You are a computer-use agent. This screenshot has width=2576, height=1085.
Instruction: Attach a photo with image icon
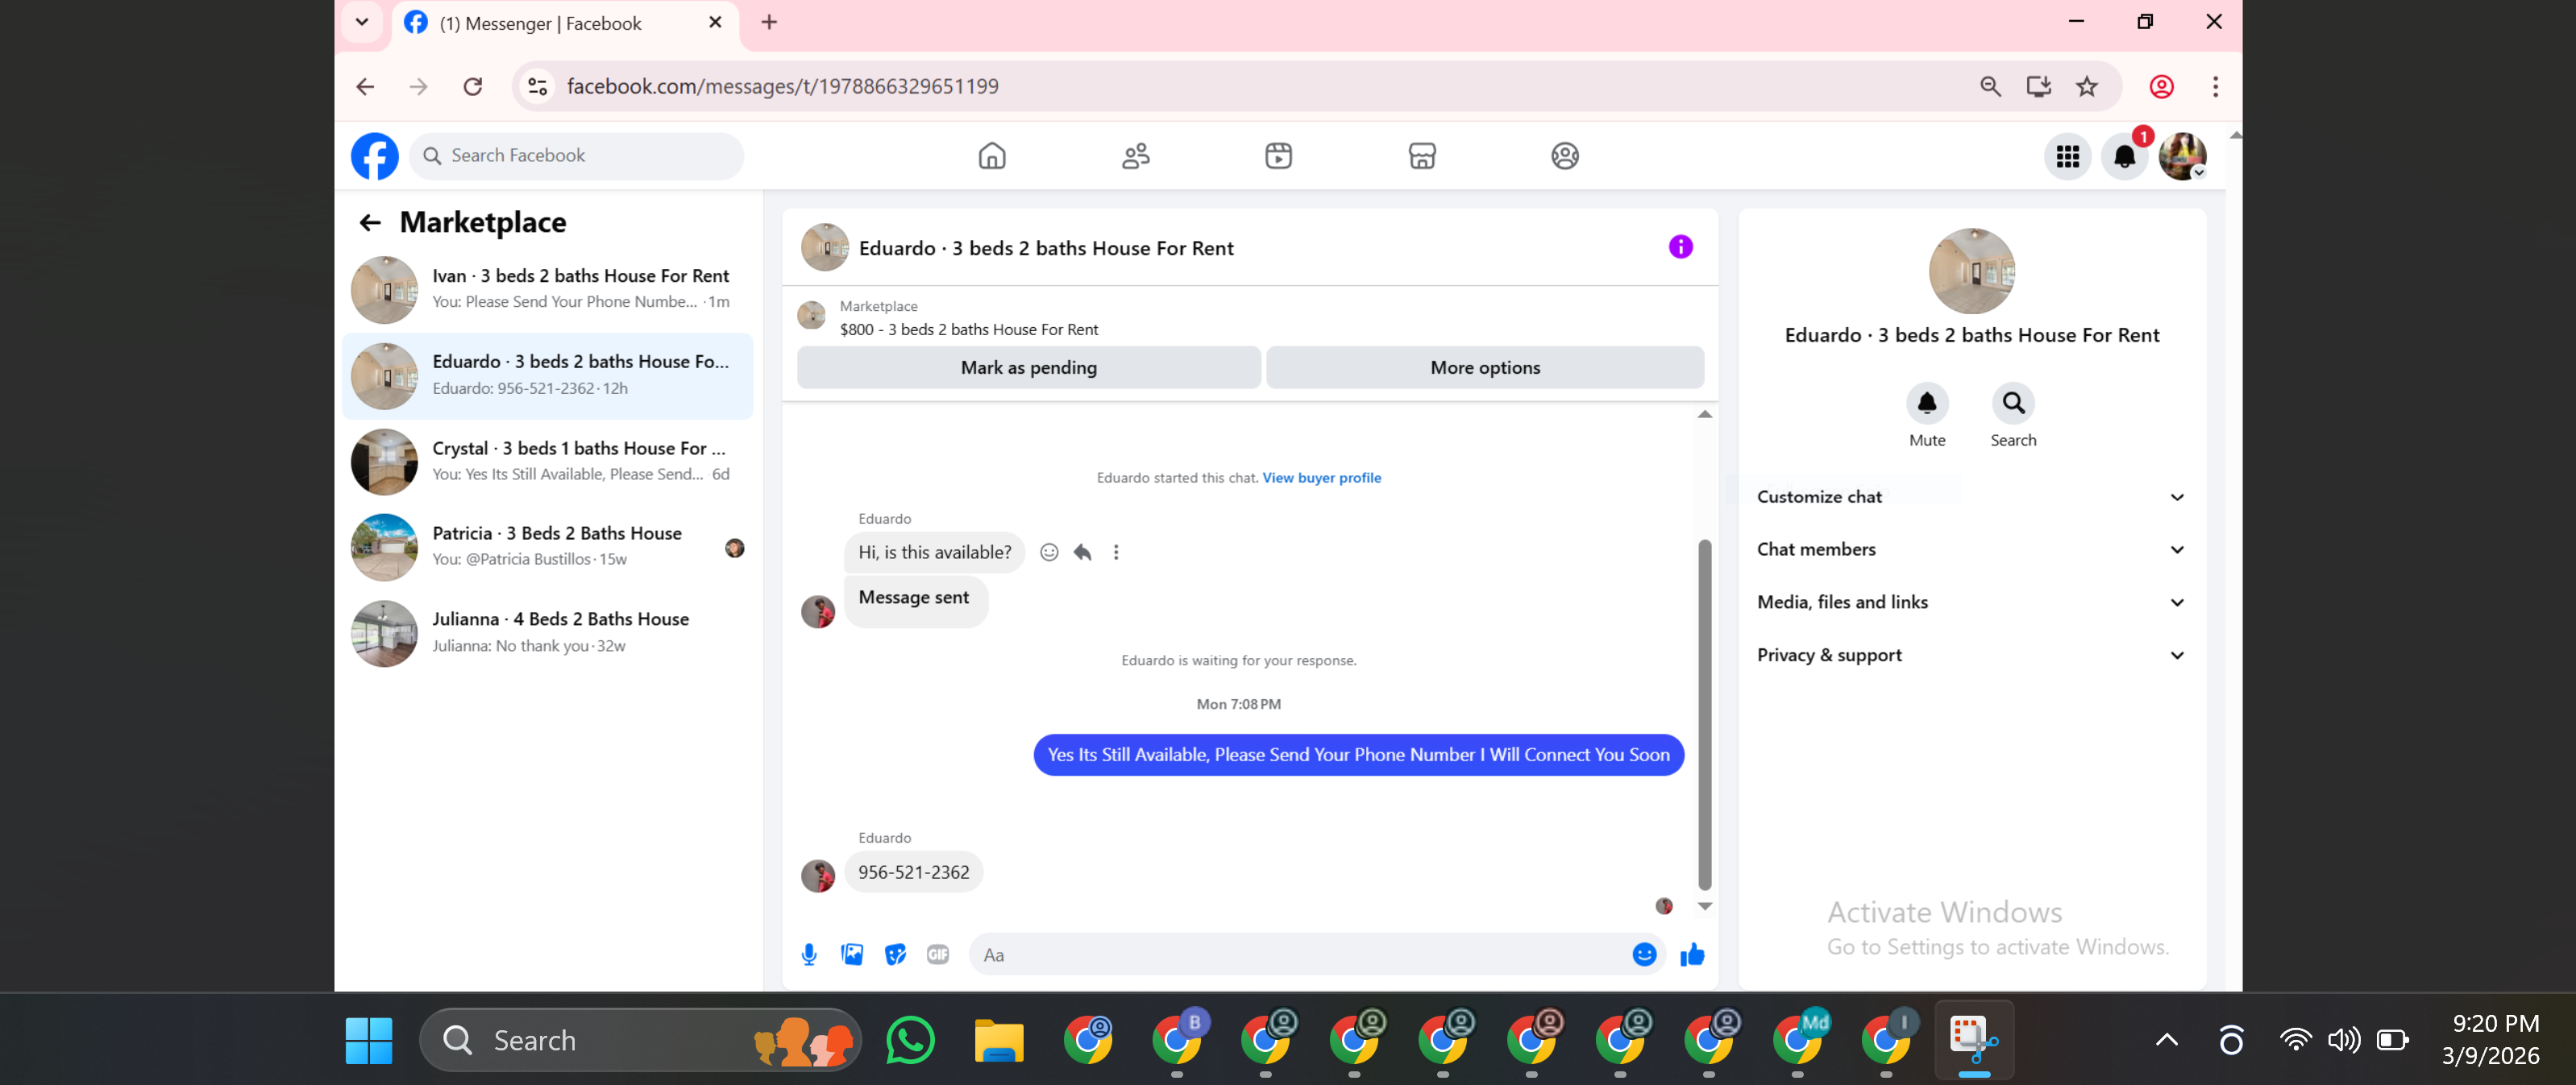(x=852, y=955)
